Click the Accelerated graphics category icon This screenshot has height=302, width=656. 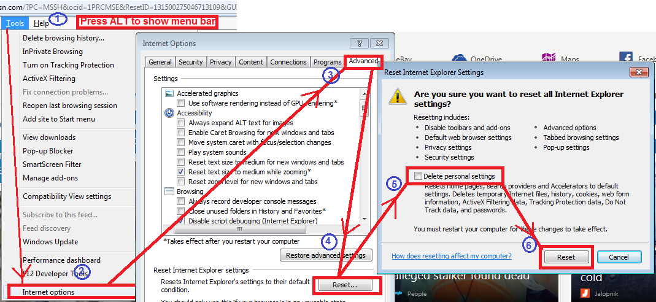pos(170,93)
